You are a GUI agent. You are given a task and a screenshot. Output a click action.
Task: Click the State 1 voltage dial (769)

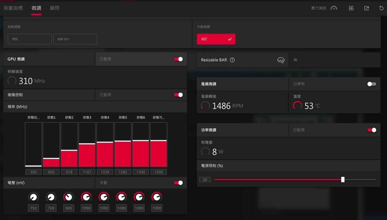tap(51, 197)
